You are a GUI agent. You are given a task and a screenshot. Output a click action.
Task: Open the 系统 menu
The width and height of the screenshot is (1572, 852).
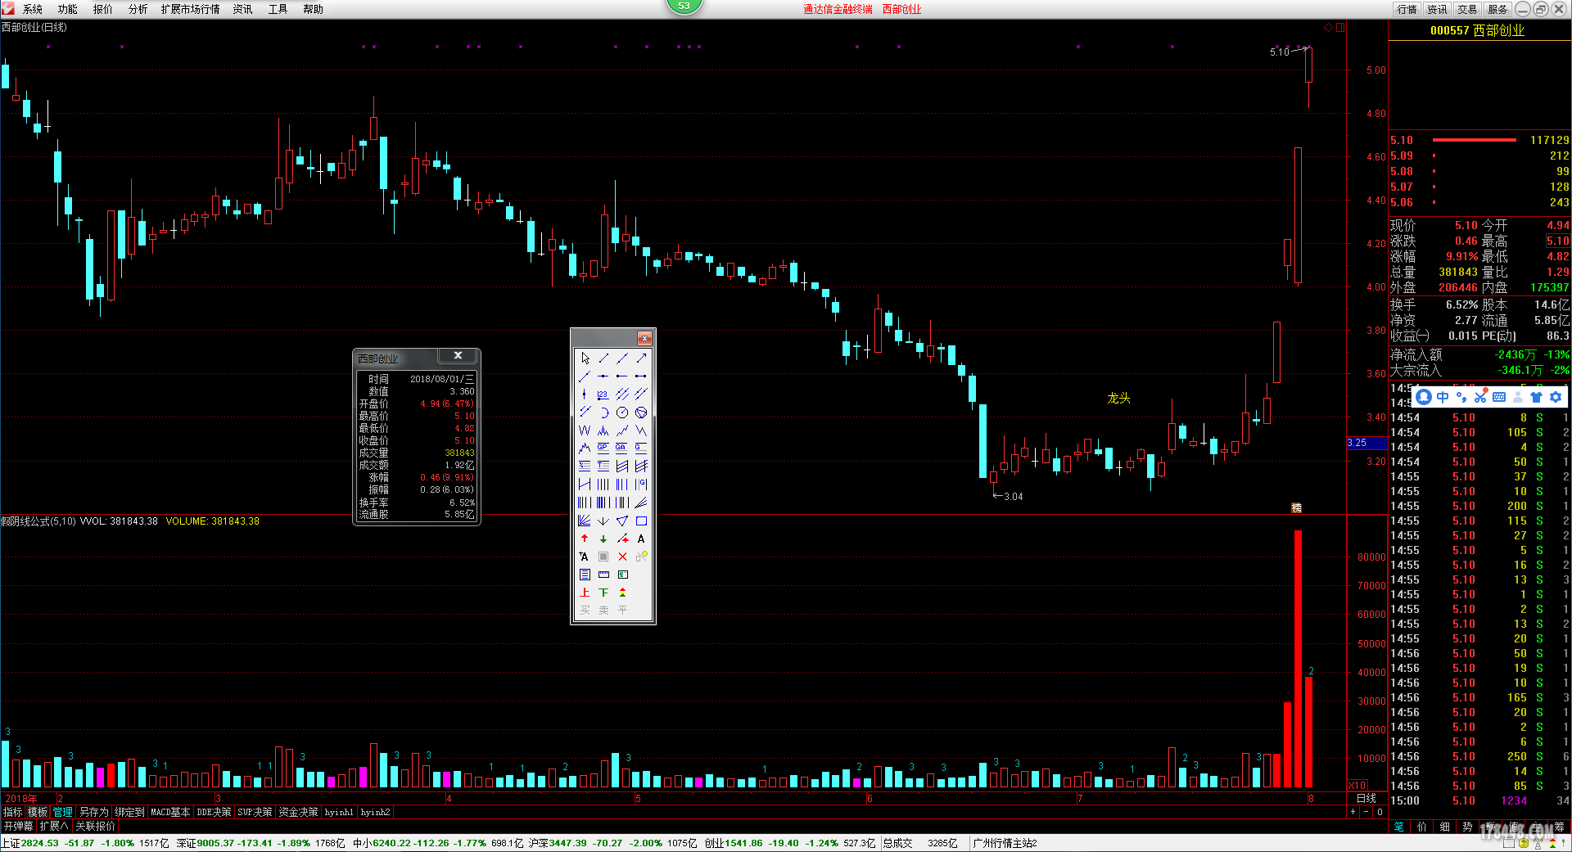pyautogui.click(x=33, y=9)
